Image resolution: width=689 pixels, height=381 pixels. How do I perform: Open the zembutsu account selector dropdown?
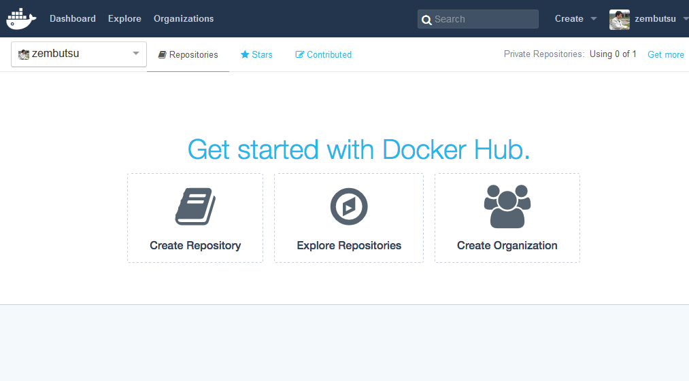pyautogui.click(x=79, y=54)
